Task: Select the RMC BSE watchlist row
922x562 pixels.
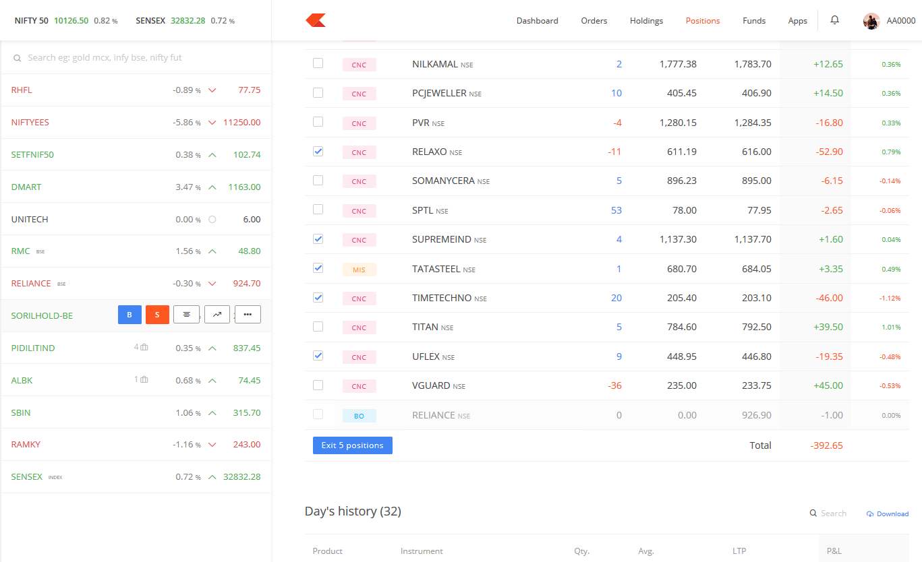Action: click(x=136, y=251)
